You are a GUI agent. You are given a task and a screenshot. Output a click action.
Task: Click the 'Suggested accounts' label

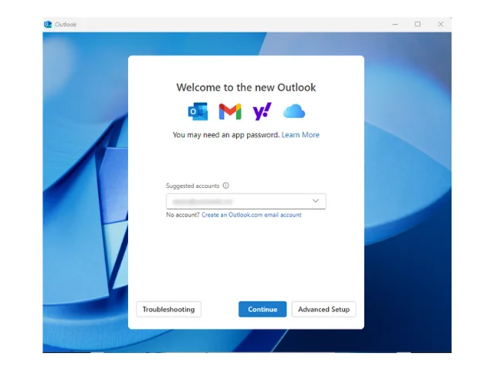click(192, 186)
